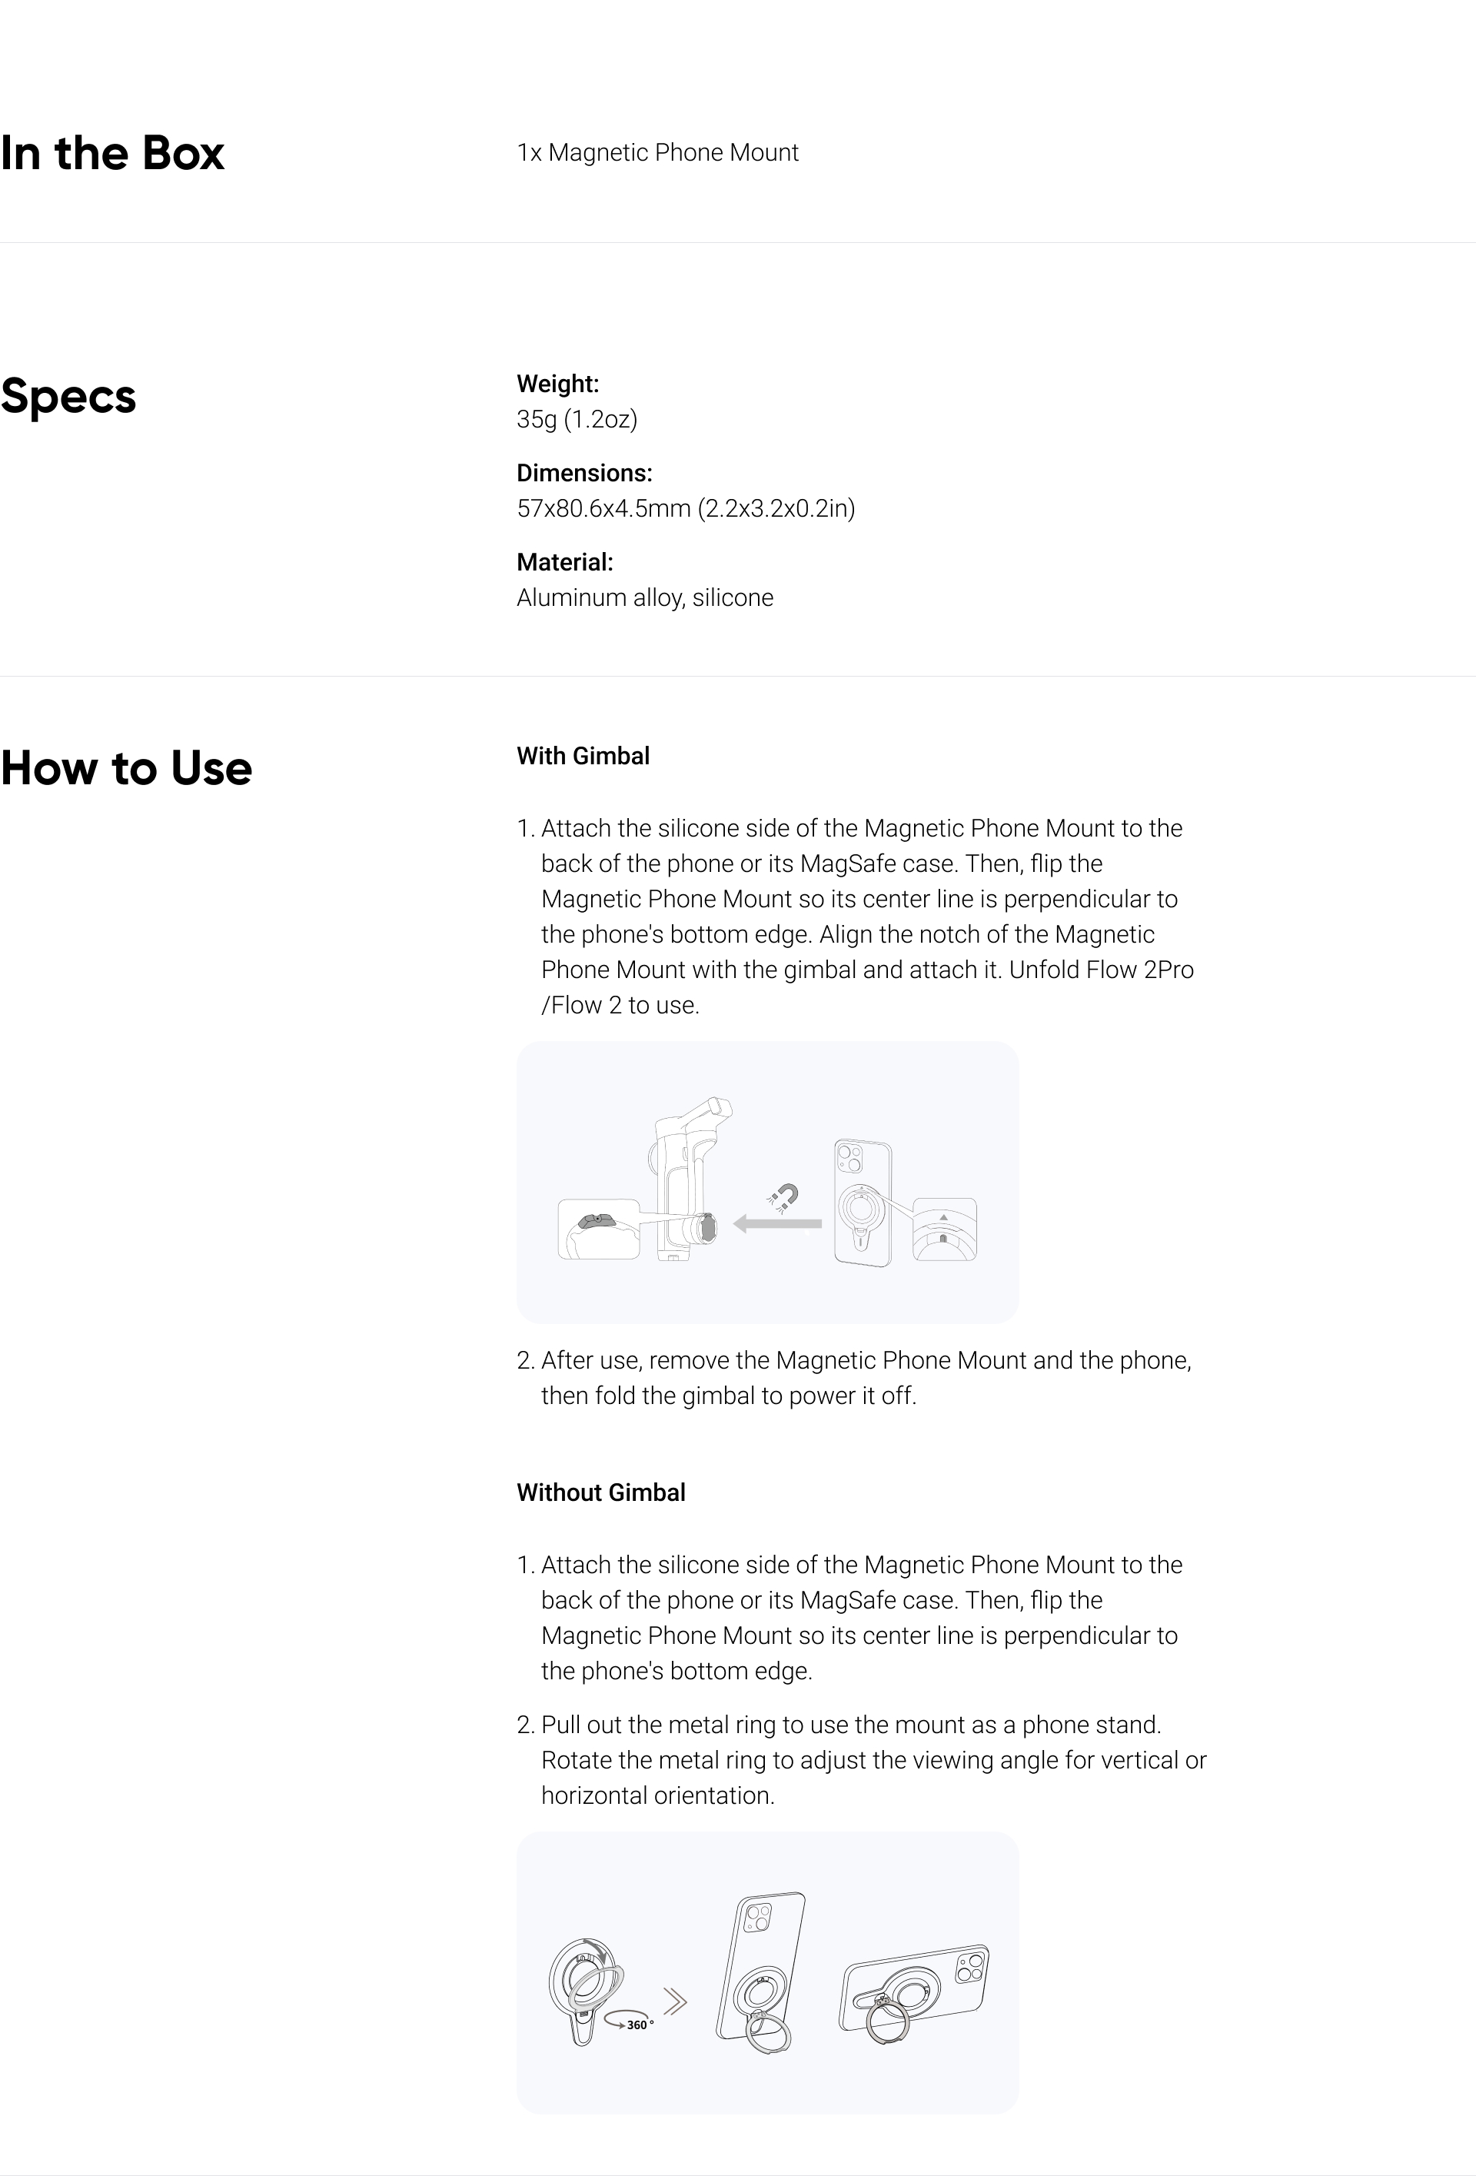Click the 'Specs' section heading
Viewport: 1476px width, 2176px height.
coord(68,397)
